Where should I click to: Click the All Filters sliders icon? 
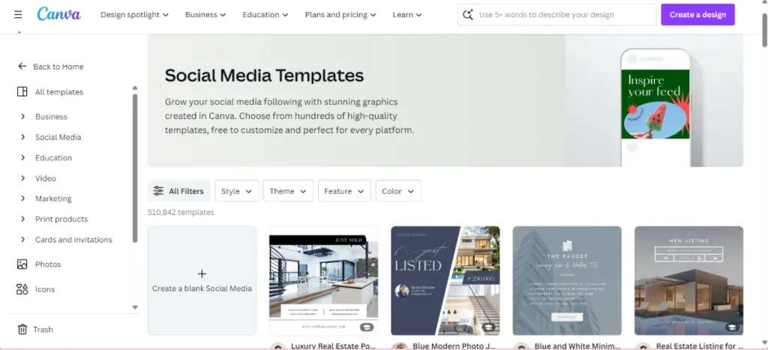pos(158,191)
